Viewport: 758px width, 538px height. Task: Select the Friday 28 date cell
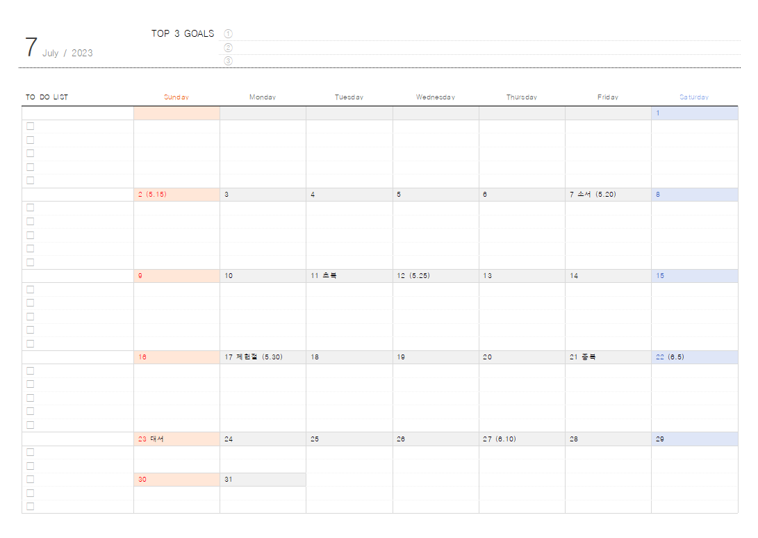[x=608, y=439]
